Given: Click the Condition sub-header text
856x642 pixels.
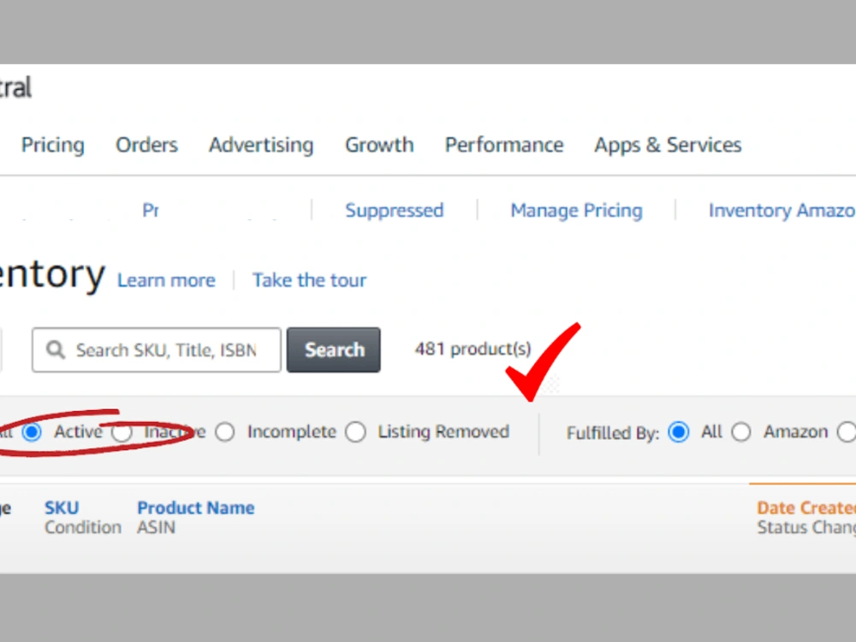Looking at the screenshot, I should tap(83, 528).
